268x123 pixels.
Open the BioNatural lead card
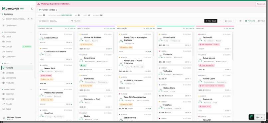pyautogui.click(x=95, y=83)
